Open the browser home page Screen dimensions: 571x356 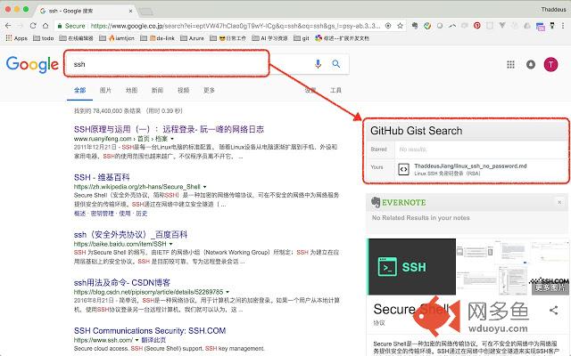click(46, 26)
